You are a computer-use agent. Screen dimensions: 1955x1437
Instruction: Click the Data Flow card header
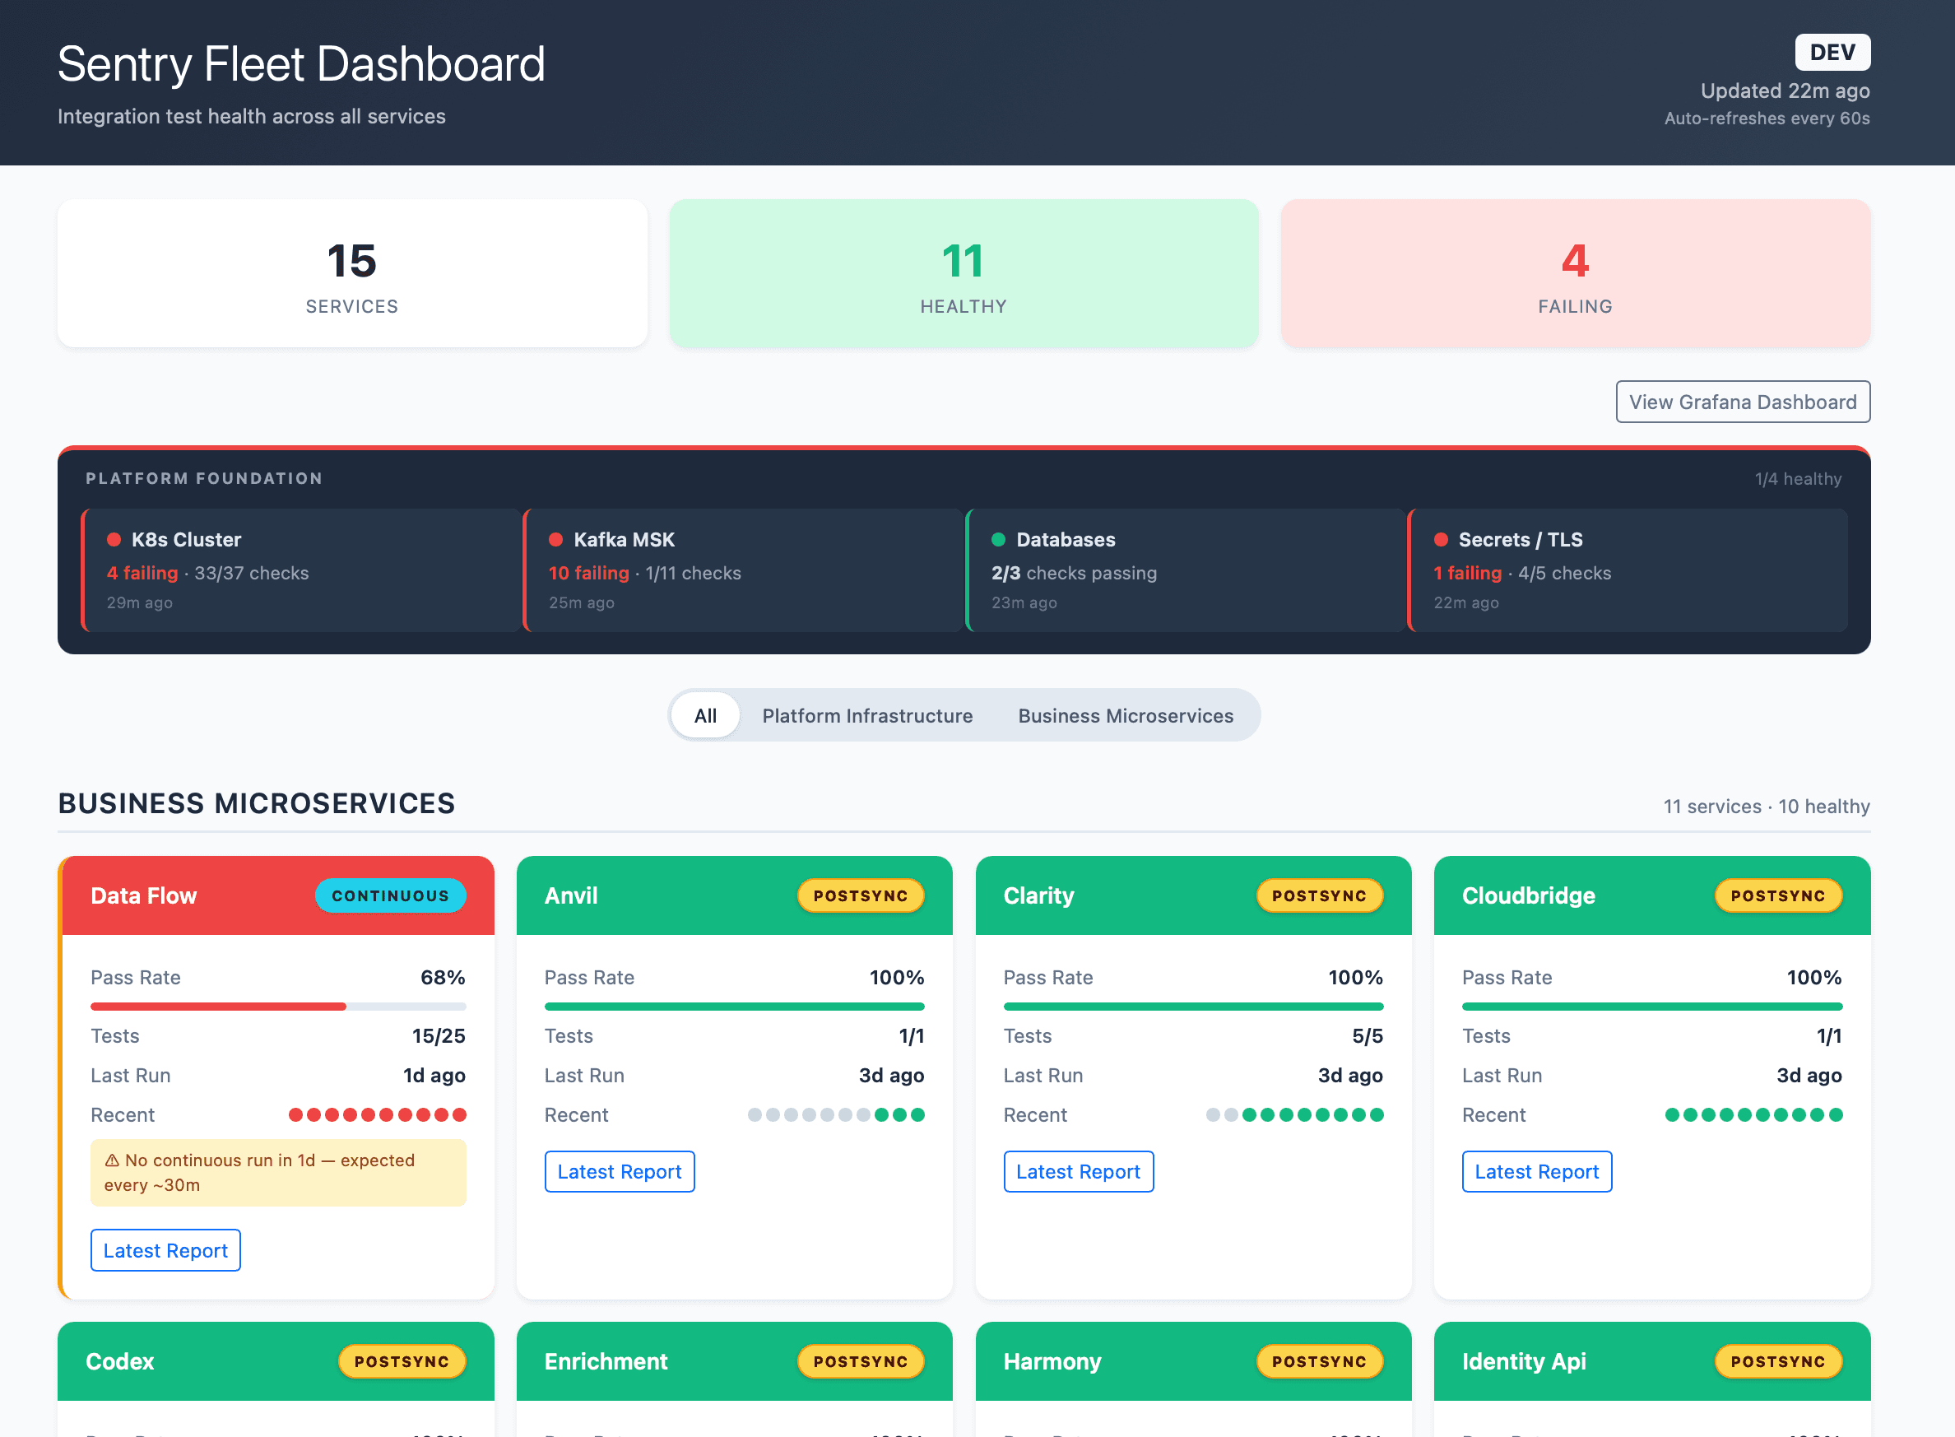[277, 895]
